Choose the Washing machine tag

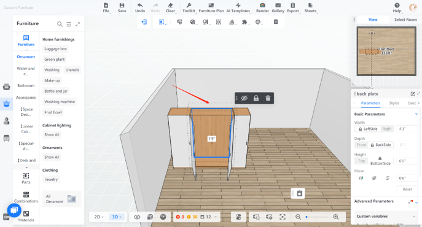point(60,102)
